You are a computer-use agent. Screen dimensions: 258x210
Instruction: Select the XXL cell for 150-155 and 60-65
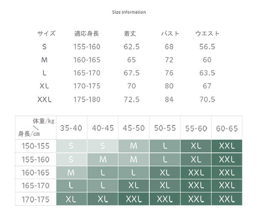click(x=227, y=146)
